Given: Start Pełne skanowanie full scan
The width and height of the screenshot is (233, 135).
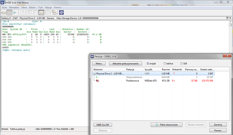Looking at the screenshot, I should 166,125.
